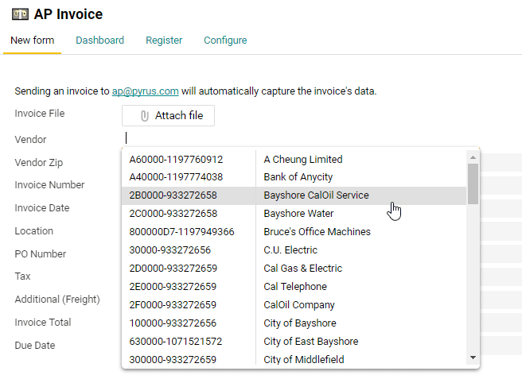Pick Cal Telephone from the list
The image size is (522, 379).
click(x=295, y=287)
